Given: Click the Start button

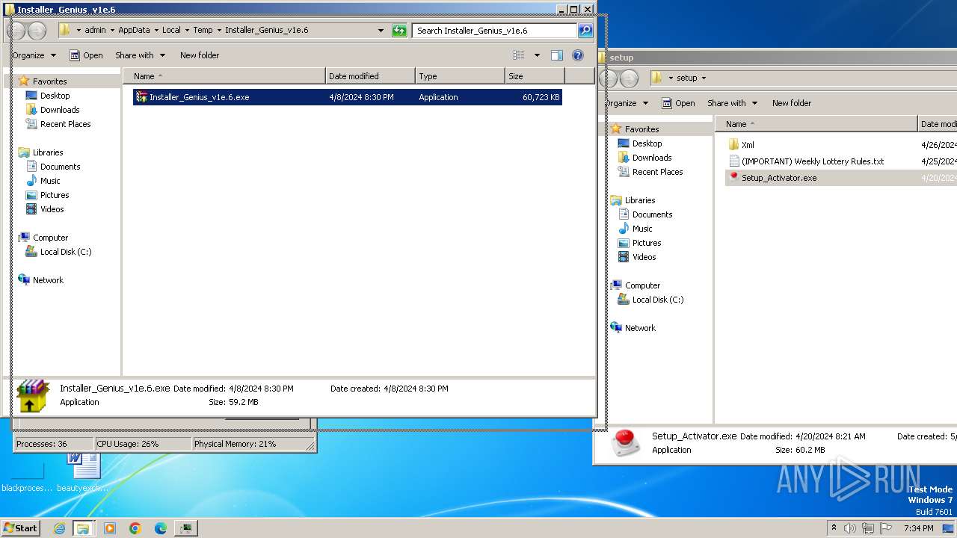Looking at the screenshot, I should pyautogui.click(x=20, y=528).
